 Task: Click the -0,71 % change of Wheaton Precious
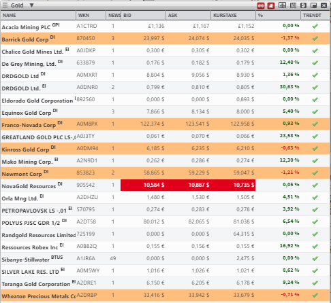pos(290,295)
